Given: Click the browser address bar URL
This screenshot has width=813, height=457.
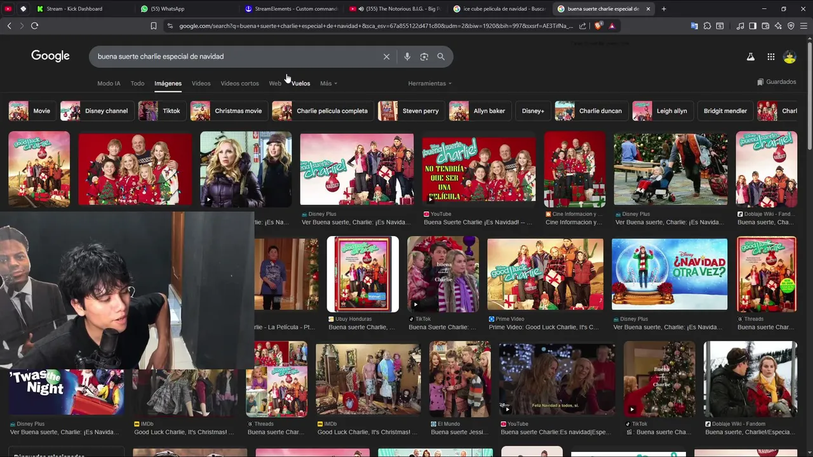Looking at the screenshot, I should 375,26.
